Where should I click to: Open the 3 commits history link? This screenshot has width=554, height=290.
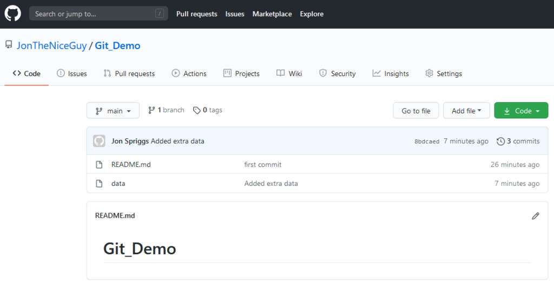[518, 141]
